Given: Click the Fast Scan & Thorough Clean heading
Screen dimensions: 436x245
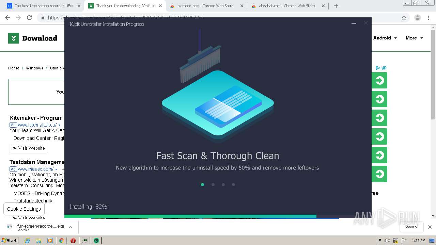Looking at the screenshot, I should (217, 156).
